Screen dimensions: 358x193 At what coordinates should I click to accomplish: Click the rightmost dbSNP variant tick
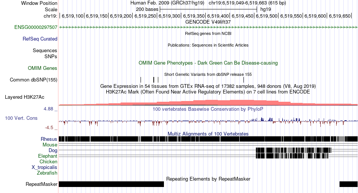pyautogui.click(x=243, y=80)
